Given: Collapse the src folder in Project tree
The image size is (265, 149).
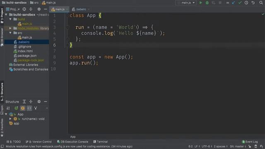Looking at the screenshot, I should pyautogui.click(x=10, y=33).
